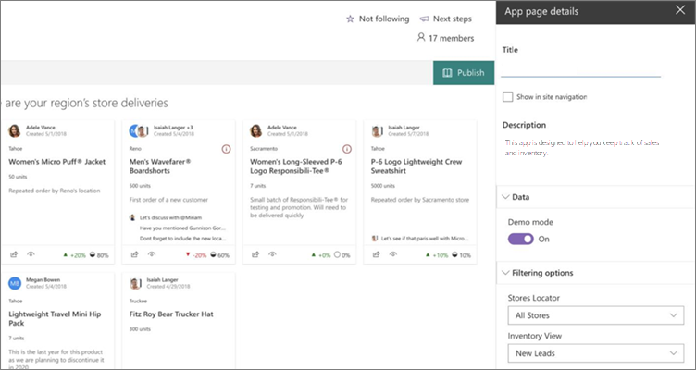Click Megan Bowen MB avatar

coord(15,283)
